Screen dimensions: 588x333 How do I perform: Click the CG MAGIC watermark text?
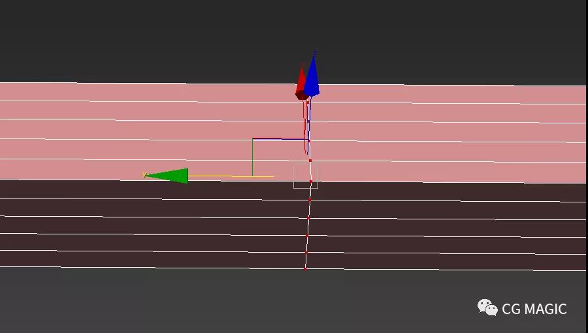[x=534, y=309]
